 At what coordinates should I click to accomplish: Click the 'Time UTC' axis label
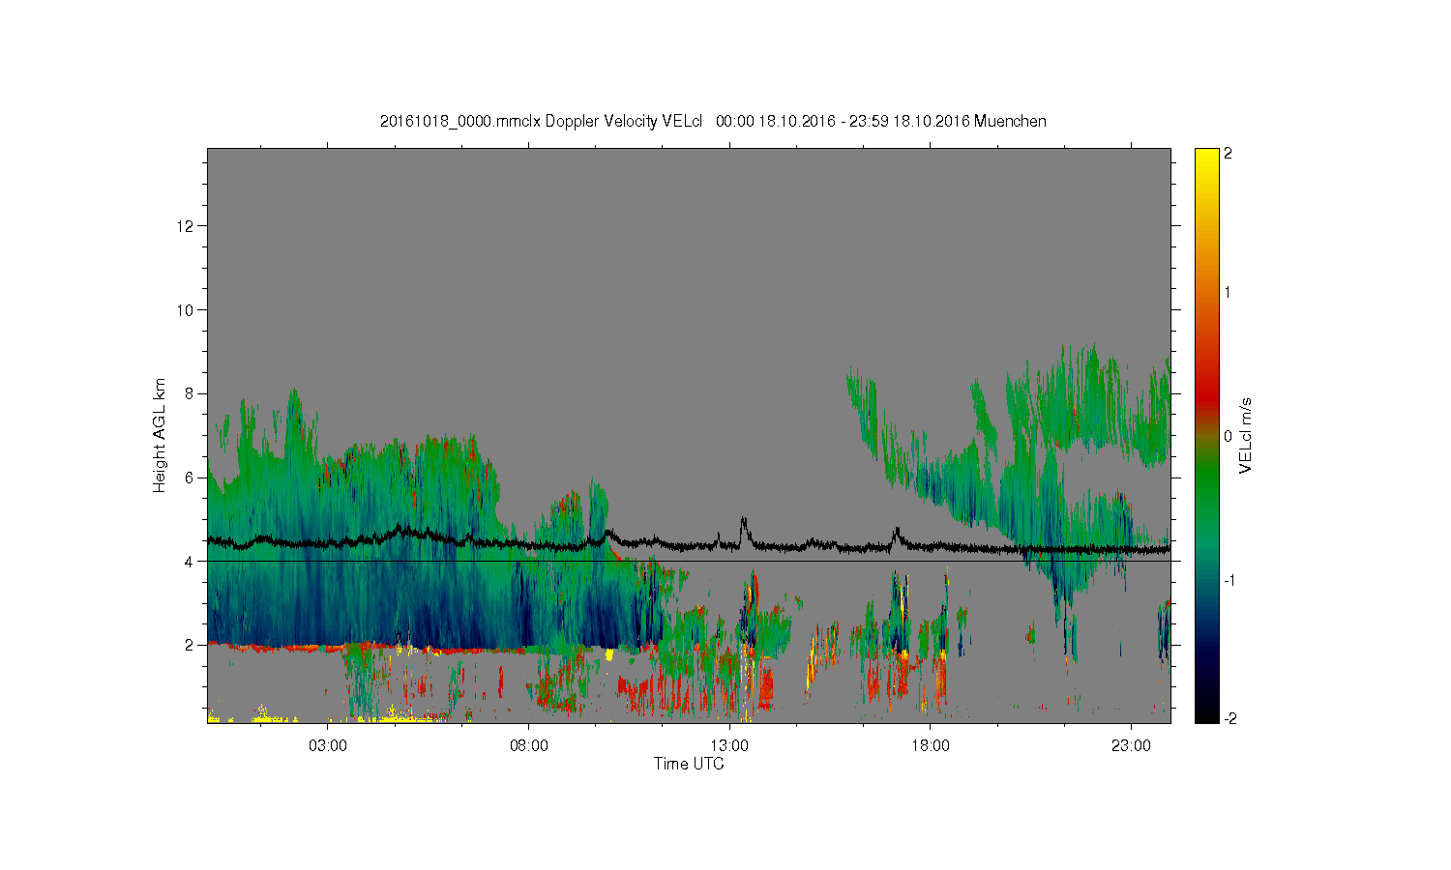click(x=689, y=764)
